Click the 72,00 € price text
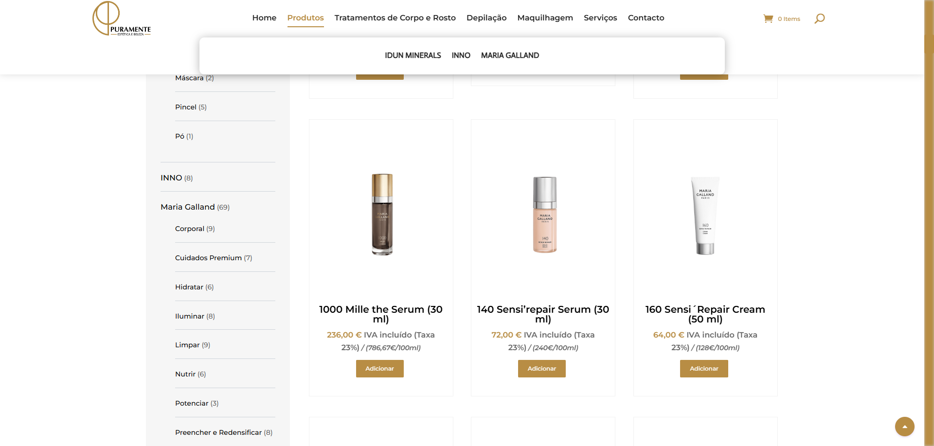Screen dimensions: 934x446 pyautogui.click(x=506, y=335)
